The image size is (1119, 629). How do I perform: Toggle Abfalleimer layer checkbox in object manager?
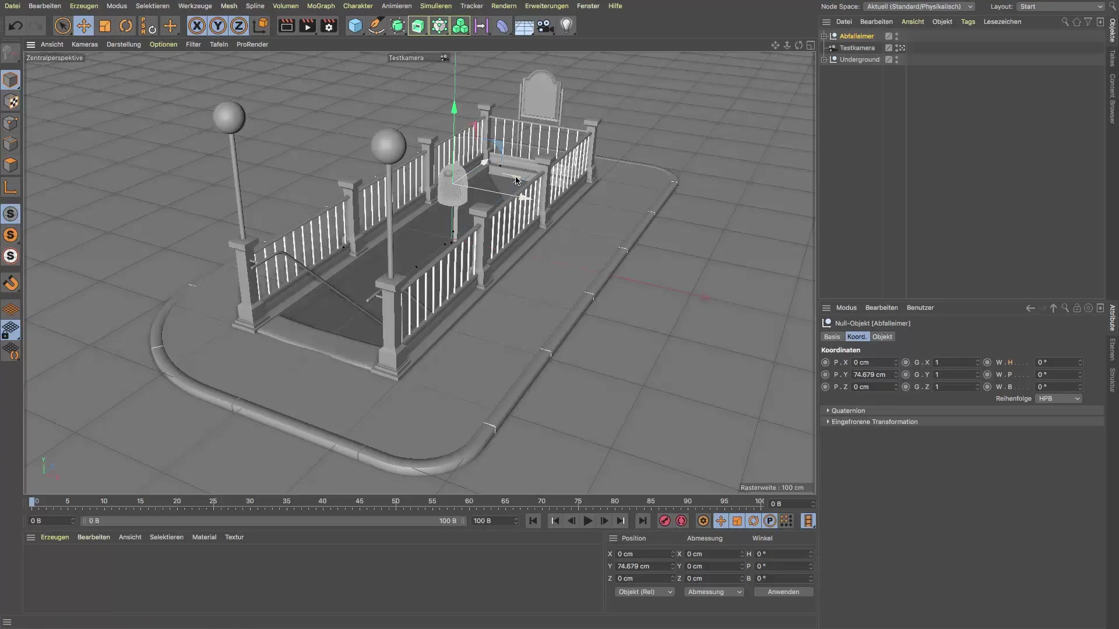[x=889, y=36]
